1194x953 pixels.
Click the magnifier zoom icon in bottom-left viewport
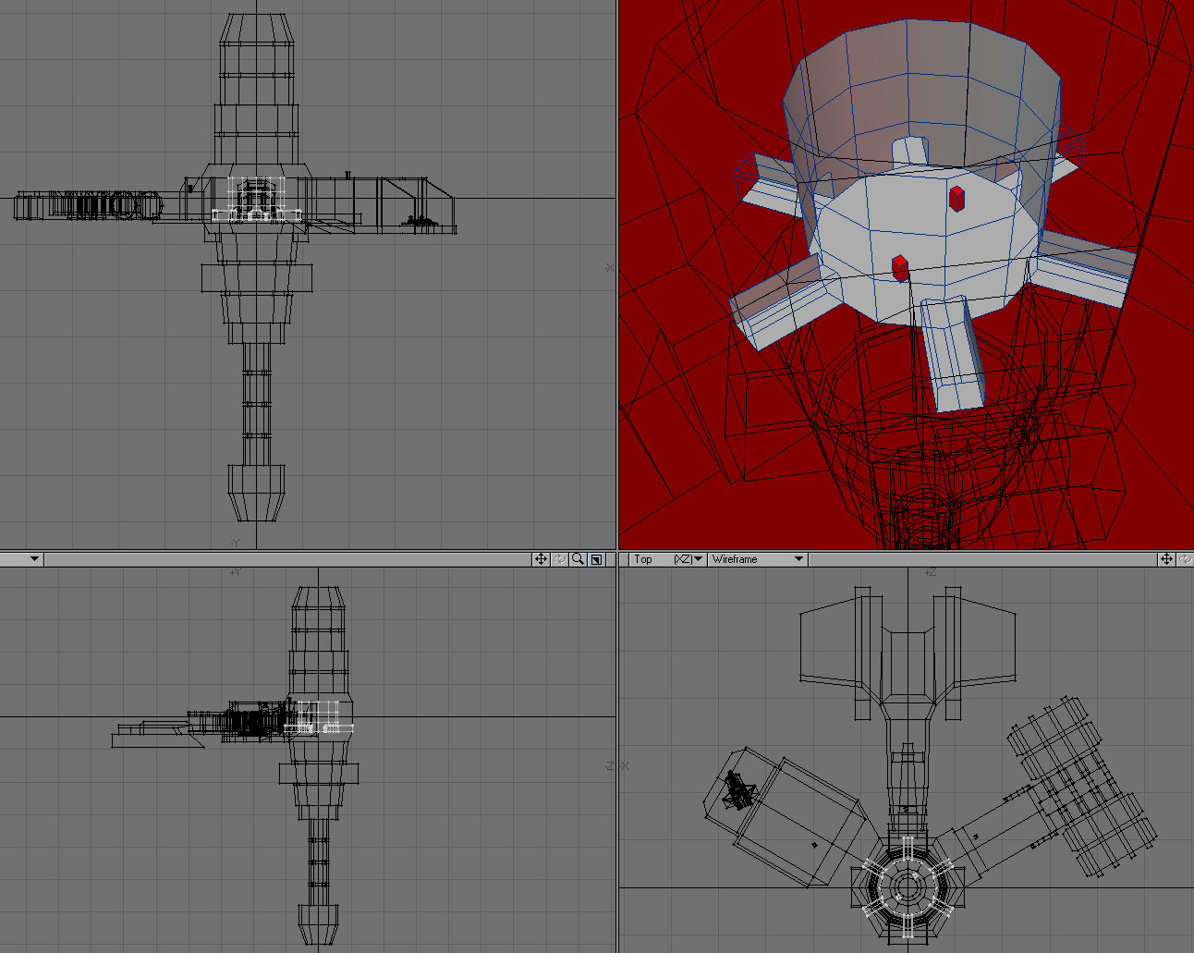click(578, 559)
